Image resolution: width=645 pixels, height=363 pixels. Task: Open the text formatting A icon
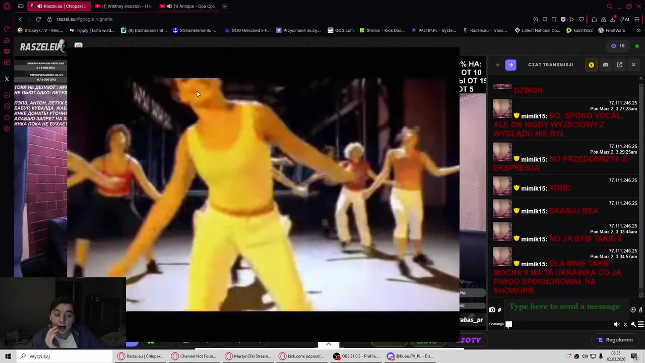(x=640, y=310)
